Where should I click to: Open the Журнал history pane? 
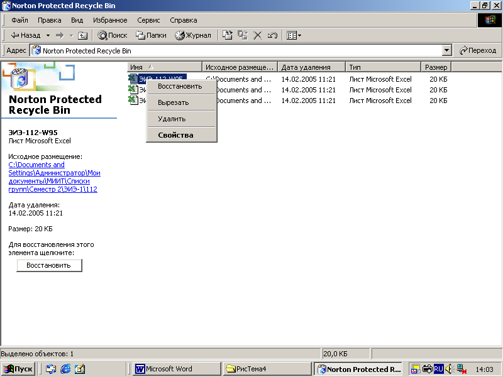tap(193, 35)
